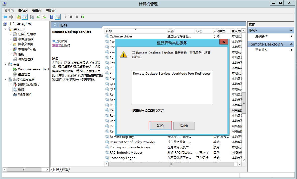The width and height of the screenshot is (297, 179).
Task: Click 是(Y) to restart the services
Action: coord(160,126)
